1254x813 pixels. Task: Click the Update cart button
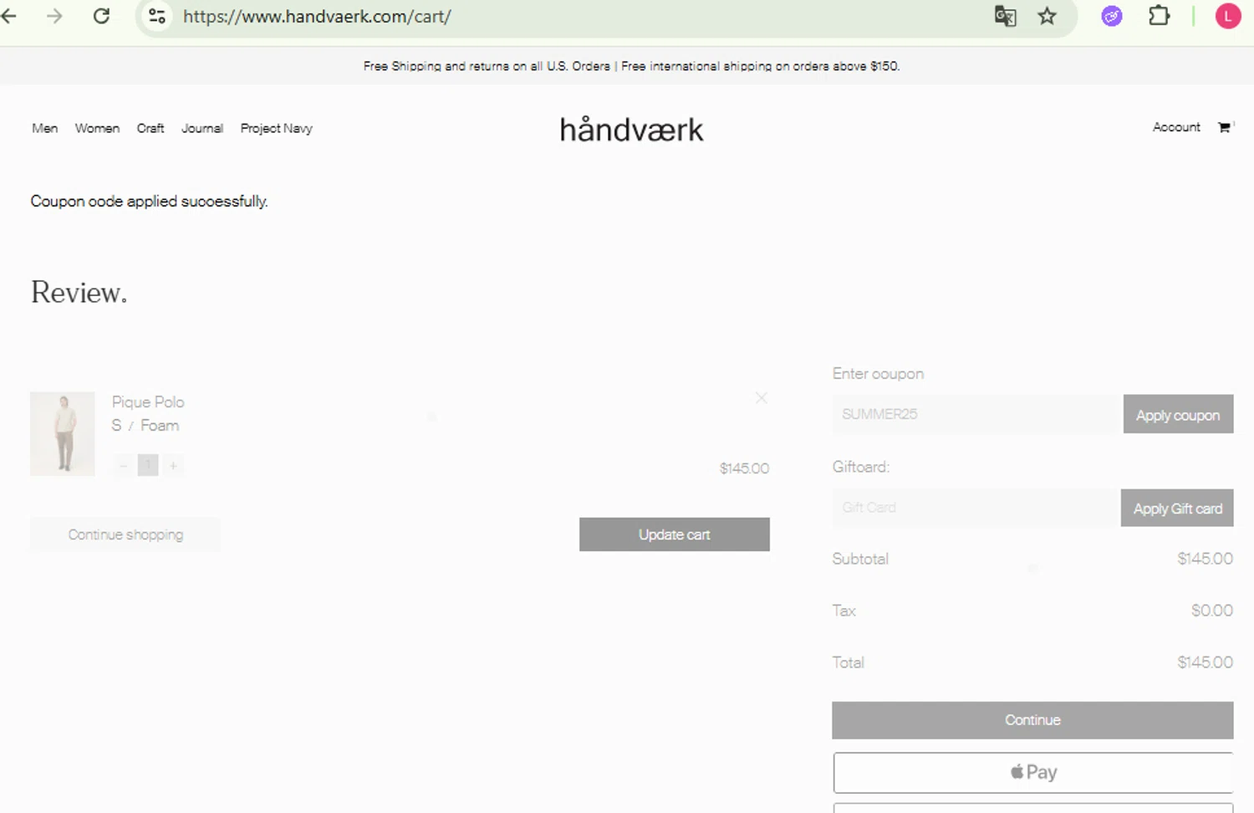675,534
